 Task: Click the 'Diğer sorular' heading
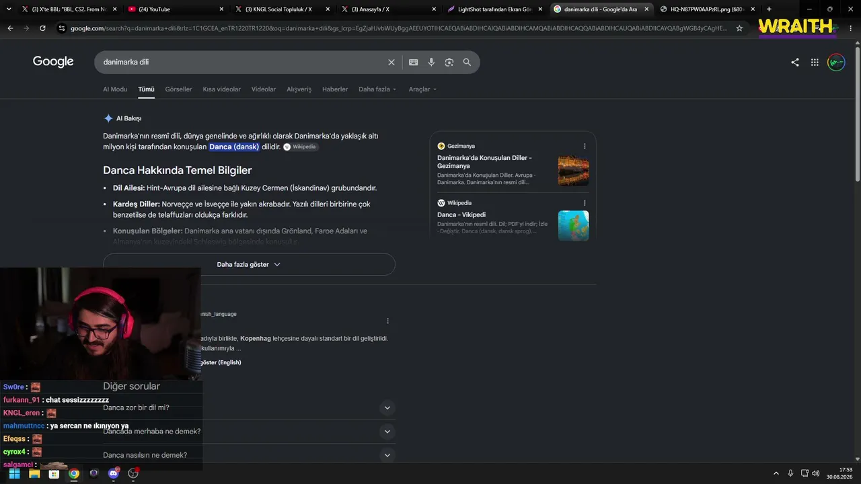(131, 386)
